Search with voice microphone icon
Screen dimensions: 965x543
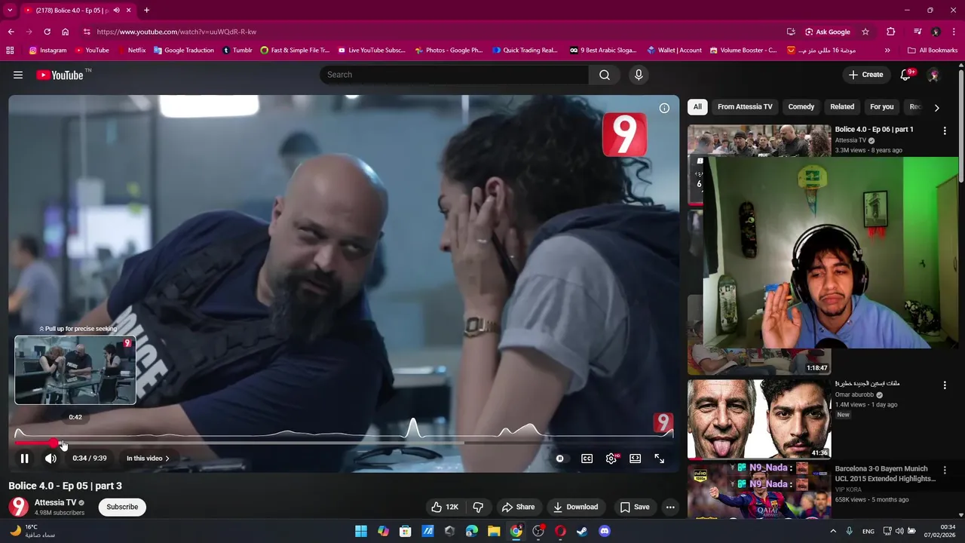(639, 75)
